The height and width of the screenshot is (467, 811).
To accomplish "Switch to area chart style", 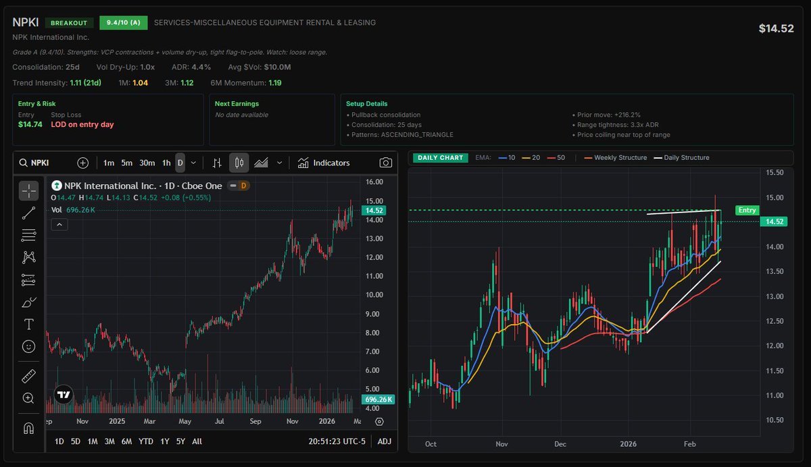I will pos(260,163).
